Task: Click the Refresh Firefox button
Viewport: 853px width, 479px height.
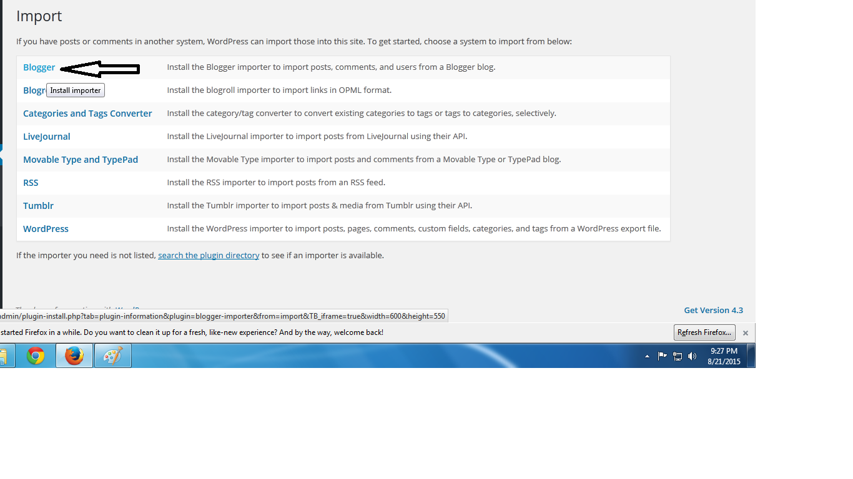Action: (704, 332)
